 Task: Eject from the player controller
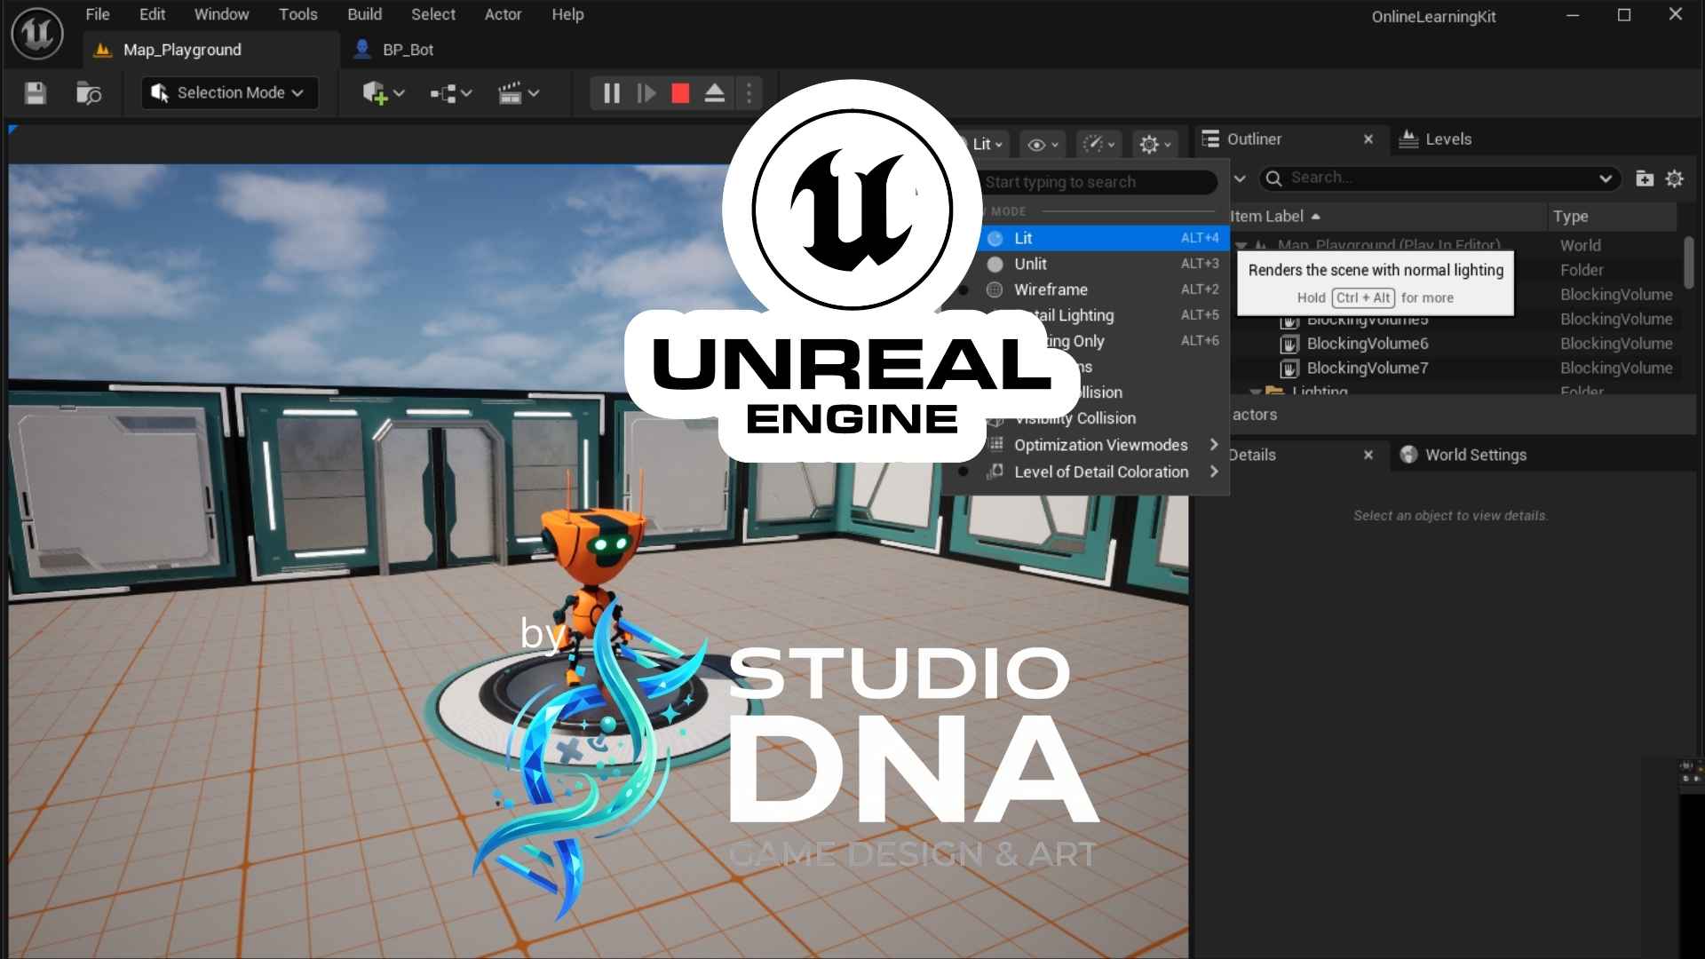[715, 93]
